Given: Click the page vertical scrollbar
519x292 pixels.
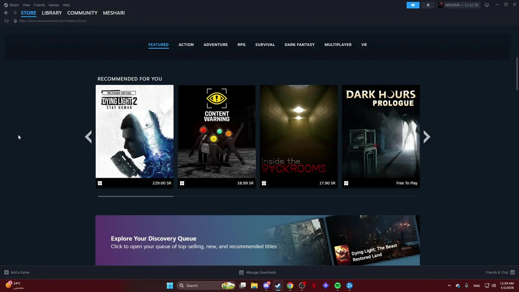Looking at the screenshot, I should click(x=517, y=74).
